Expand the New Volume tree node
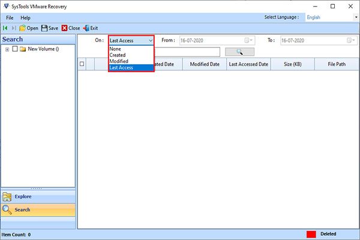This screenshot has height=240, width=360. [x=7, y=49]
